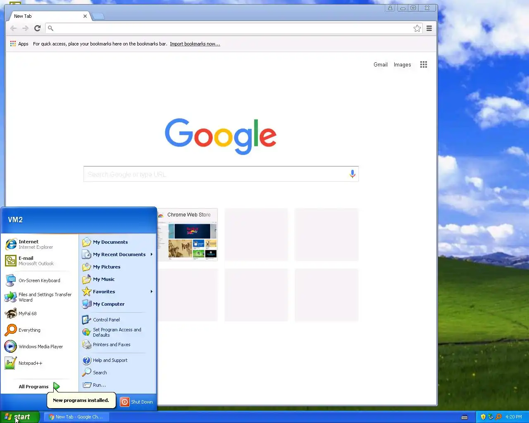Open My Music folder

point(117,279)
